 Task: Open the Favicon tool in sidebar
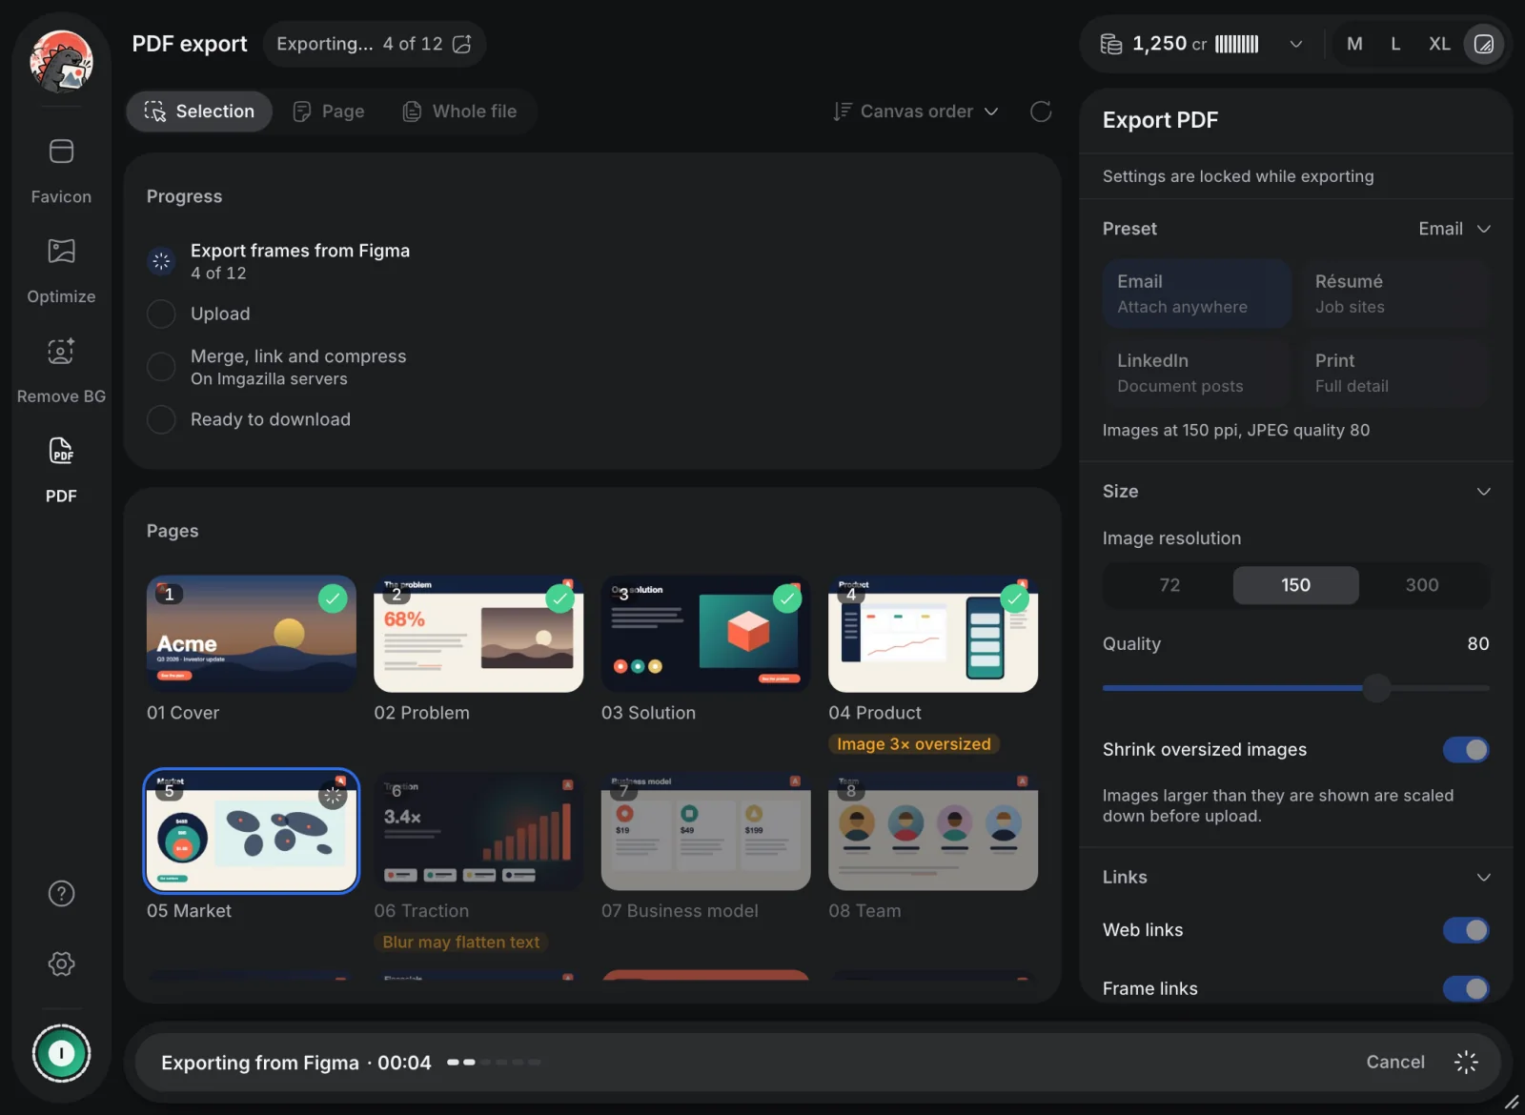[x=61, y=171]
